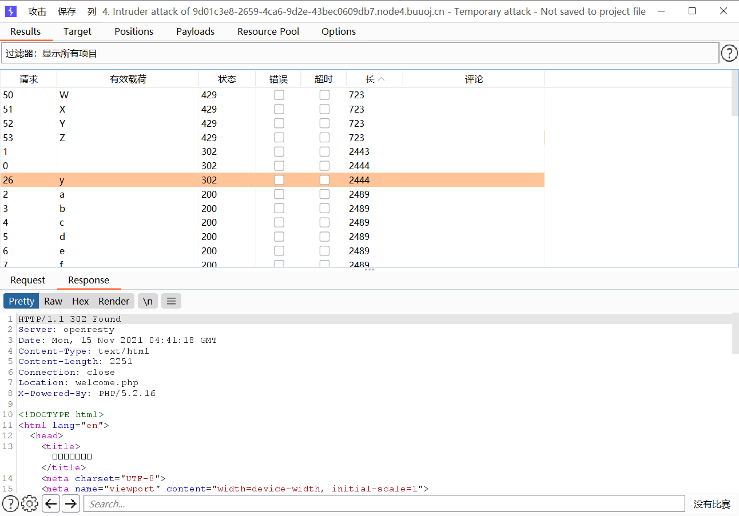Click the 'HTTP/1.1 302 Found' status line
Image resolution: width=739 pixels, height=516 pixels.
click(70, 319)
